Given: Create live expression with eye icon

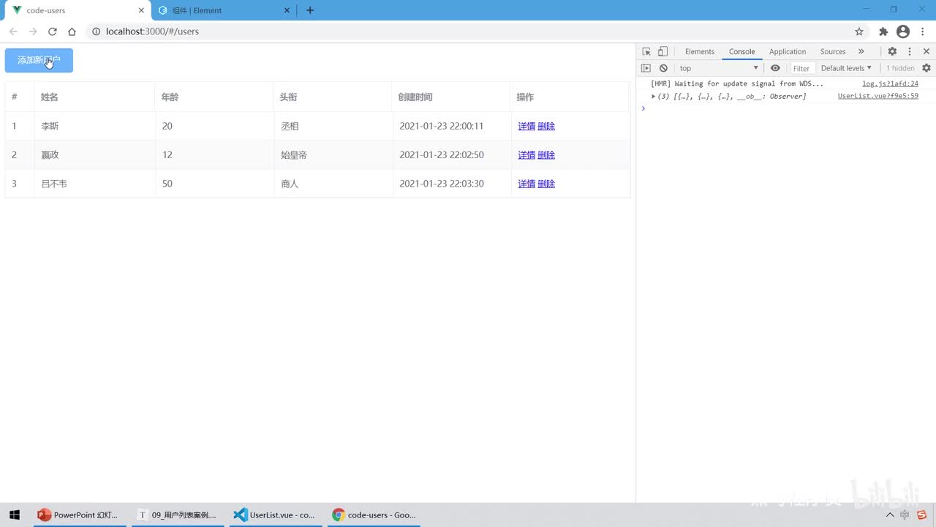Looking at the screenshot, I should 775,68.
